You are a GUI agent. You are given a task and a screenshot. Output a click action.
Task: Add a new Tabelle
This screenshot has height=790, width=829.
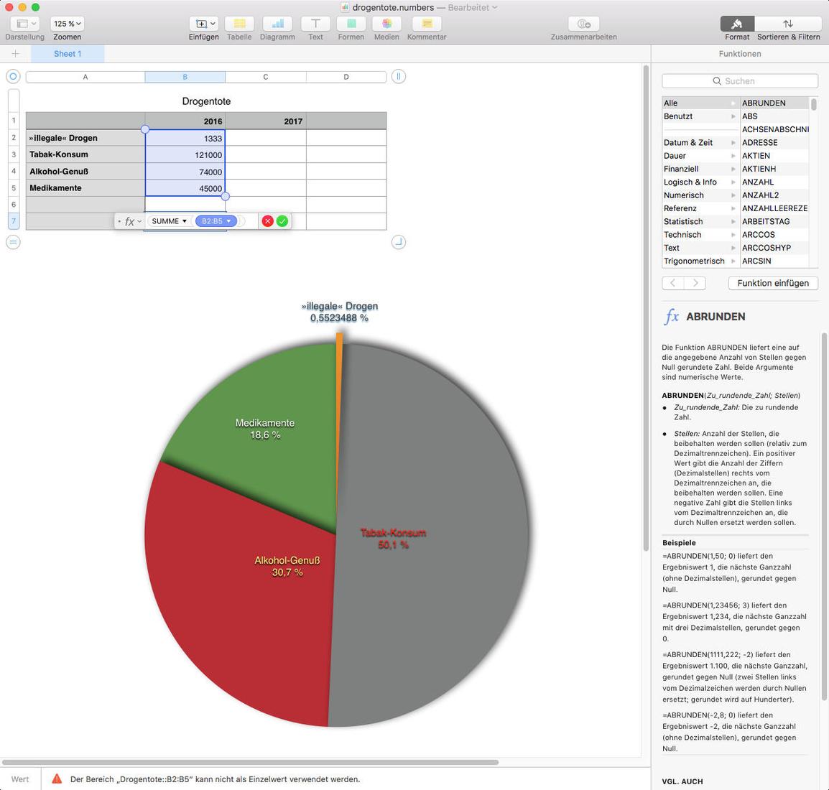click(239, 24)
